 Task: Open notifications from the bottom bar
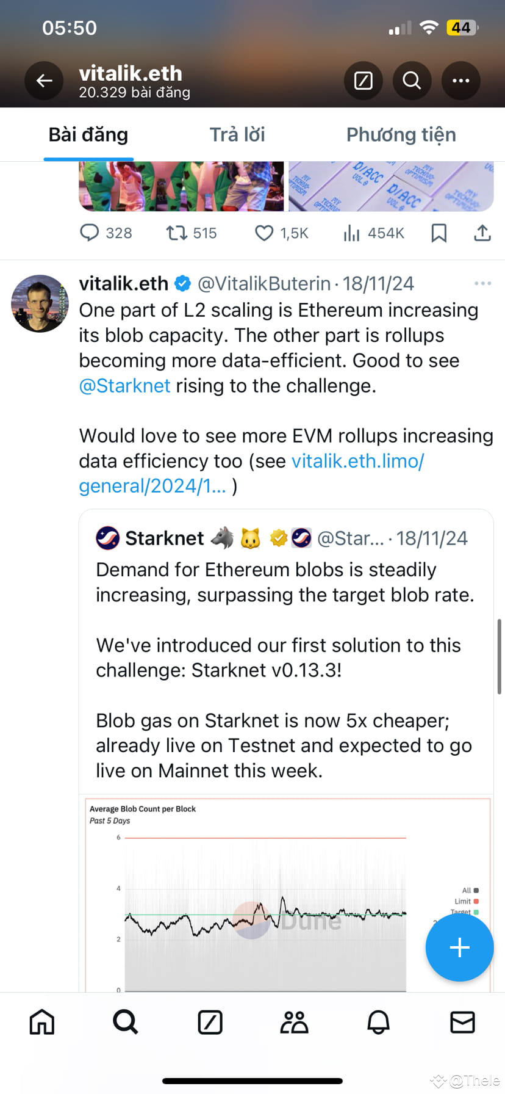(378, 1023)
